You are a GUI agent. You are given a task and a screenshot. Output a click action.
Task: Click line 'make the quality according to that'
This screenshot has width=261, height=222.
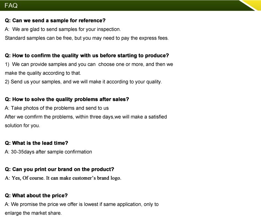[x=43, y=73]
